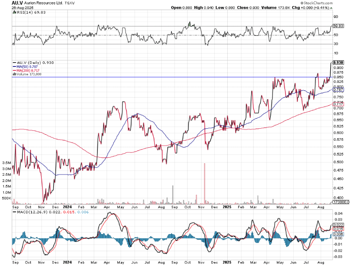This screenshot has width=351, height=266.
Task: Click the 2024 label on MACD axis
Action: [x=67, y=262]
